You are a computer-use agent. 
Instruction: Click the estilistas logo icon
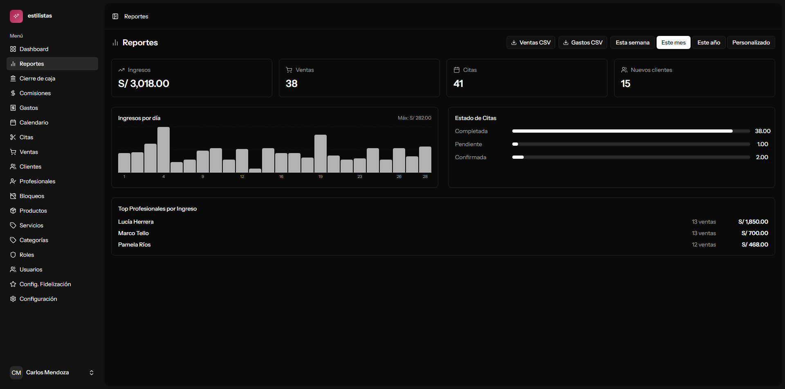[16, 16]
